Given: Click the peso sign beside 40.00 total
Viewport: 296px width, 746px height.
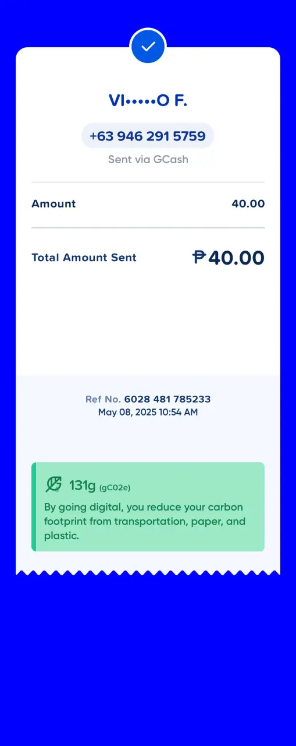Looking at the screenshot, I should pyautogui.click(x=199, y=257).
